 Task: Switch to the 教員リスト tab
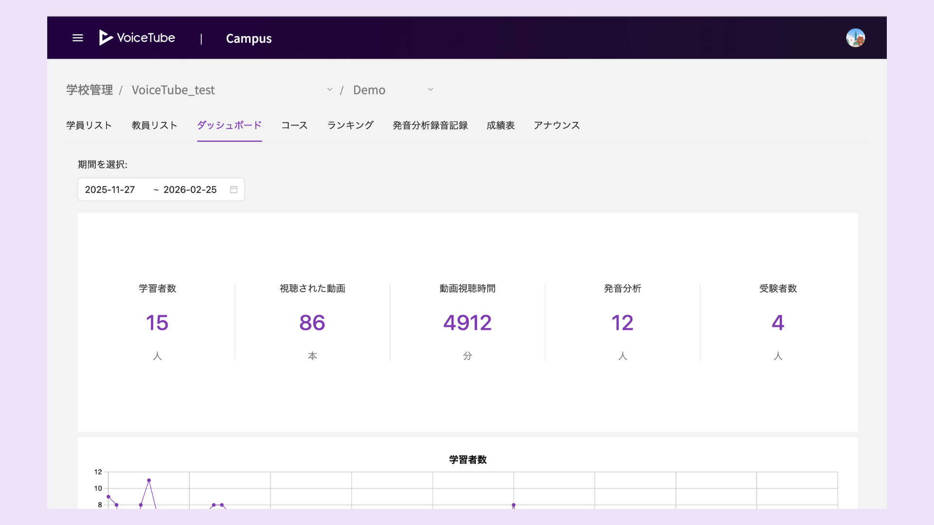[x=154, y=125]
